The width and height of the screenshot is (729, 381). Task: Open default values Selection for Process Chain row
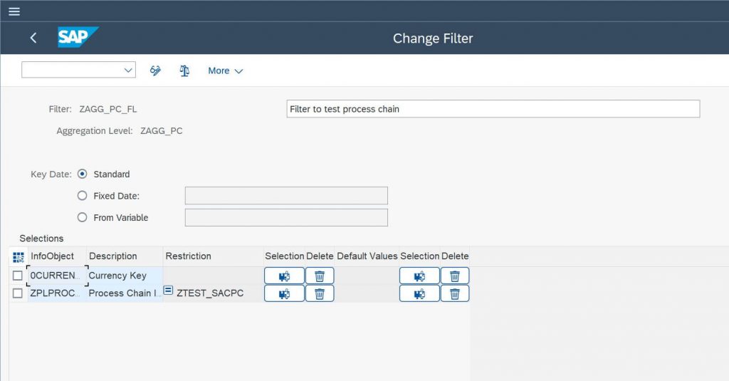point(419,293)
